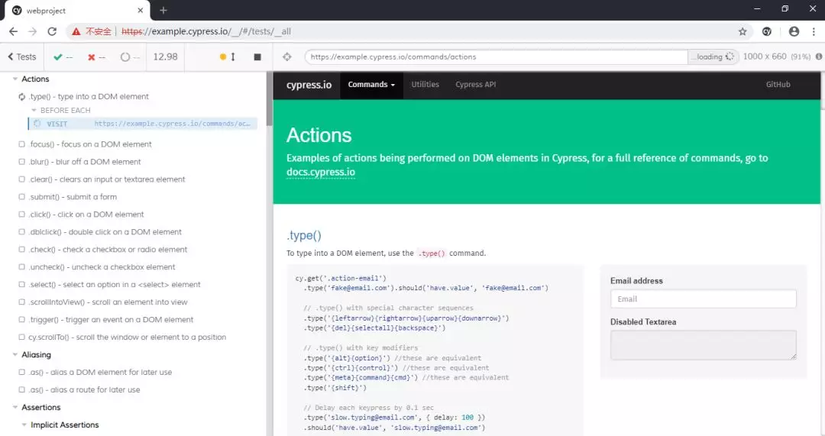Click the insecure warning triangle icon
The height and width of the screenshot is (436, 825).
click(x=76, y=31)
